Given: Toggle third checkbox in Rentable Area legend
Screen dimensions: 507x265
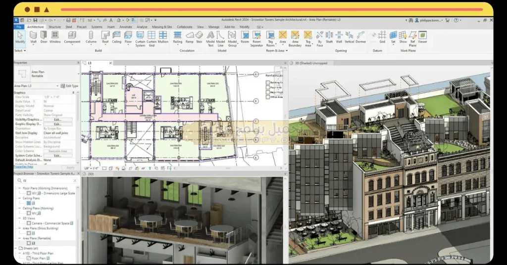Looking at the screenshot, I should [x=268, y=92].
